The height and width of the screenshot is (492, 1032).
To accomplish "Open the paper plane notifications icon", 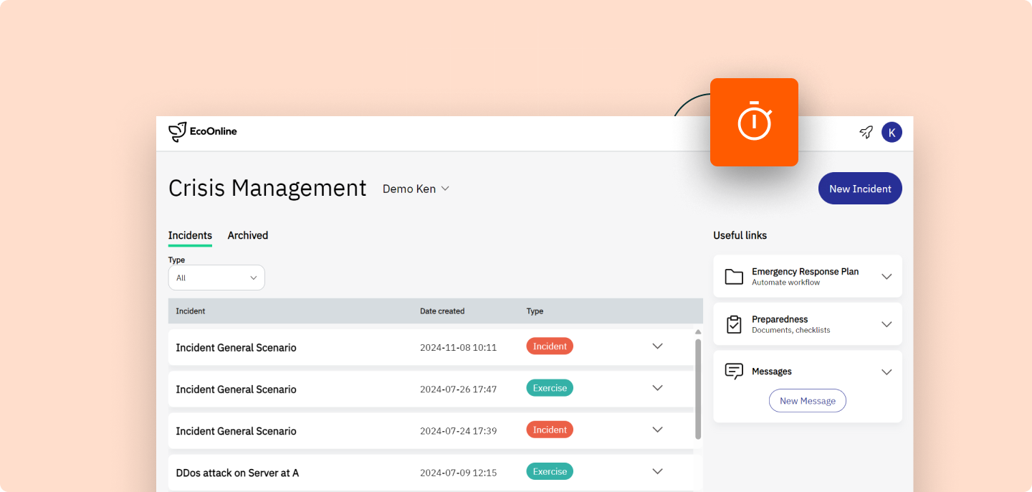I will point(866,132).
